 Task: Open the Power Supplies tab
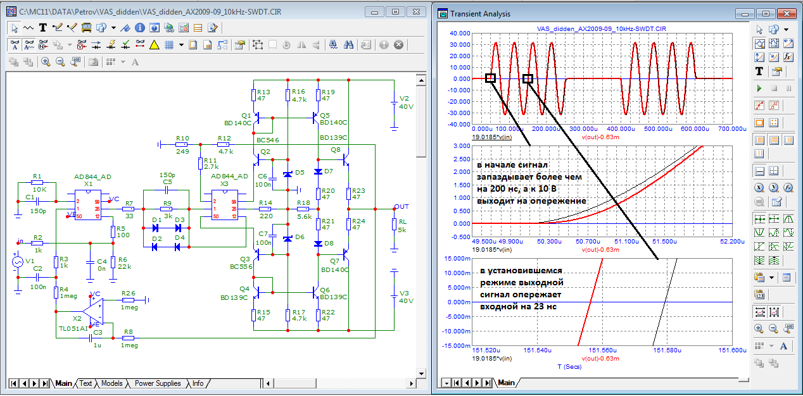(158, 383)
